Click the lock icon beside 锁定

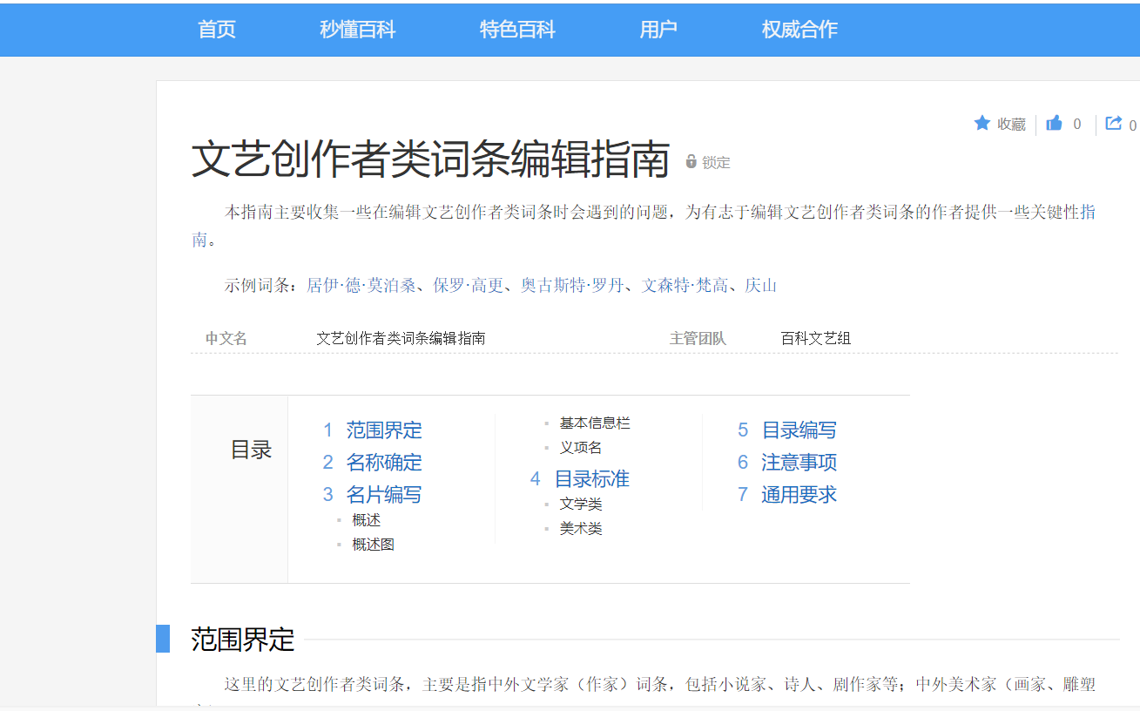point(690,161)
